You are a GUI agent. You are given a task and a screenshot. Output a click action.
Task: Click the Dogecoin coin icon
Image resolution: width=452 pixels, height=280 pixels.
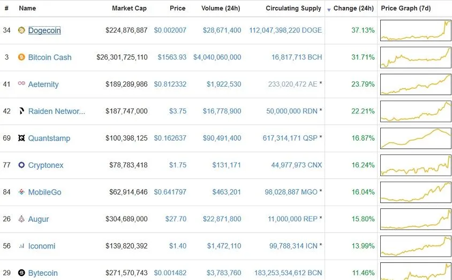pos(21,30)
